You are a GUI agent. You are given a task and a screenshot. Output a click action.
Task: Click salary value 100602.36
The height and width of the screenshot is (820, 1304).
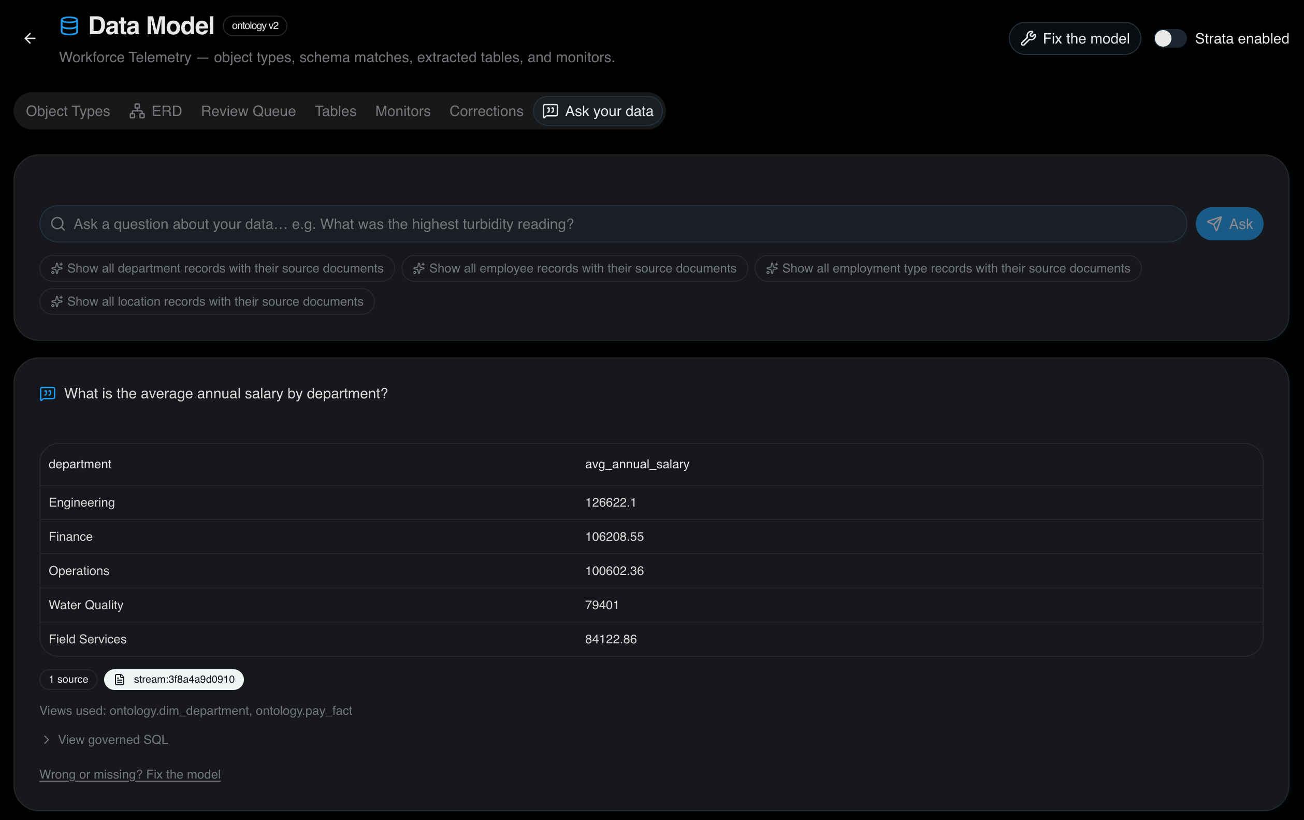614,571
